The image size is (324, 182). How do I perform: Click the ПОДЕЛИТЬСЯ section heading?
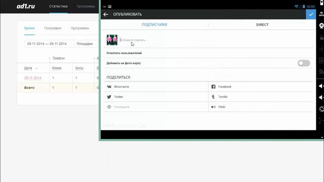(x=118, y=77)
